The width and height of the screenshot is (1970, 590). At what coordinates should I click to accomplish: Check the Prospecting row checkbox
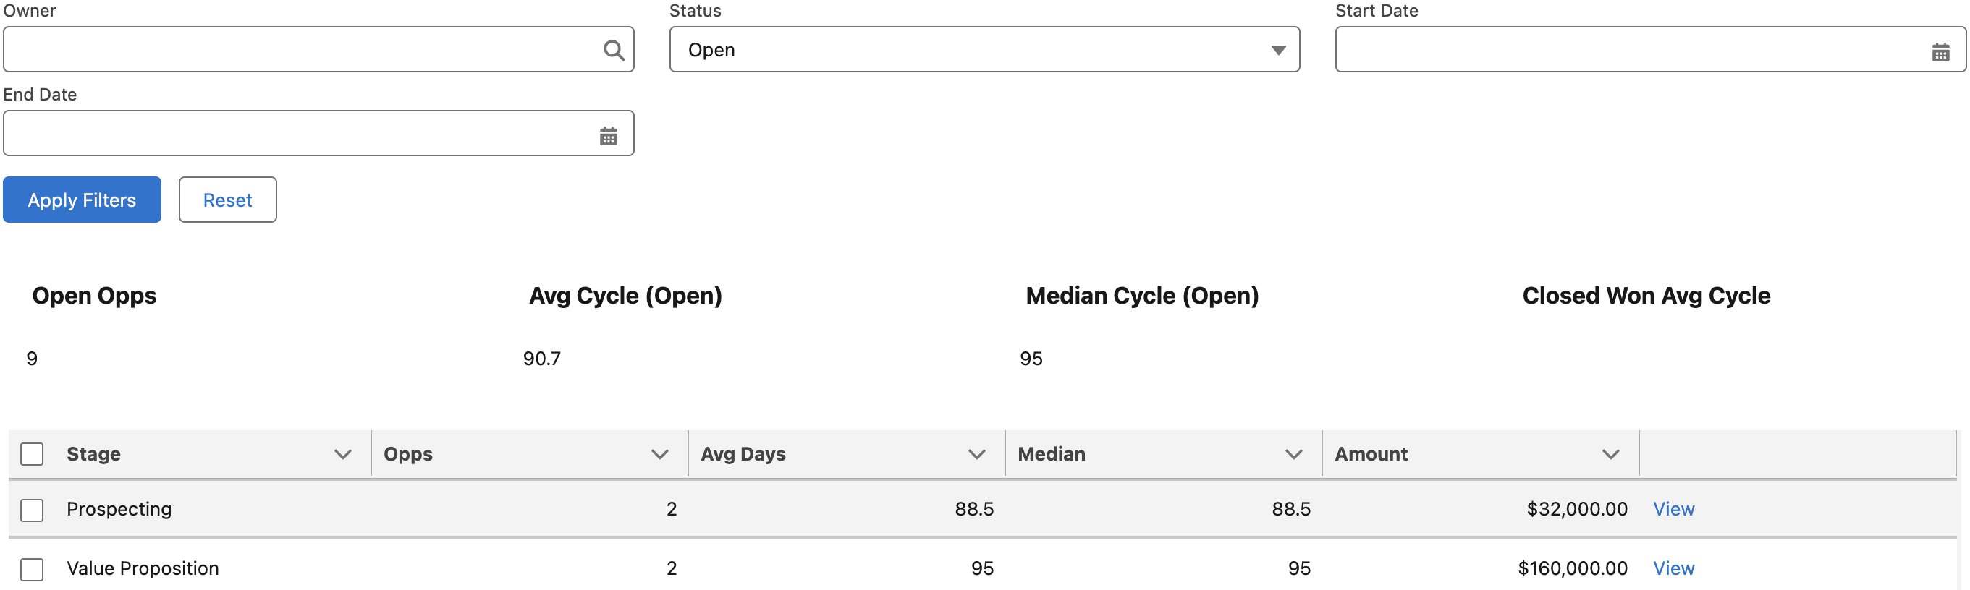click(x=32, y=510)
